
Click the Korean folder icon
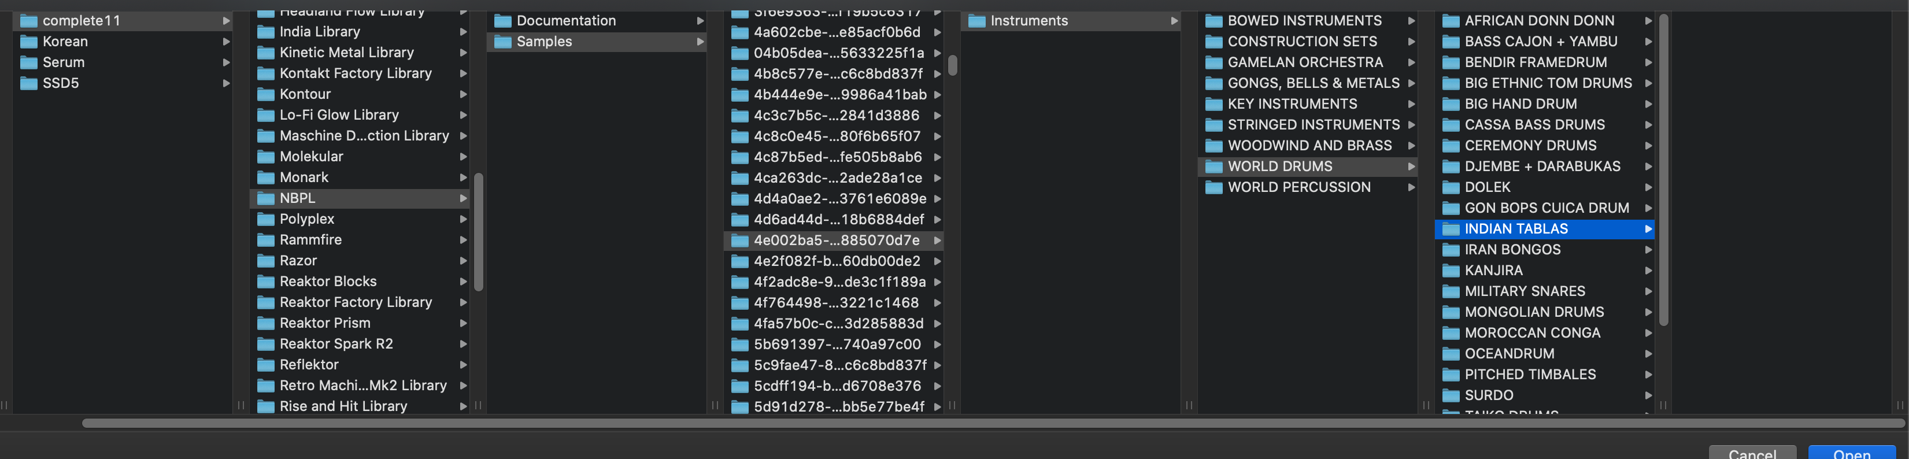tap(29, 42)
